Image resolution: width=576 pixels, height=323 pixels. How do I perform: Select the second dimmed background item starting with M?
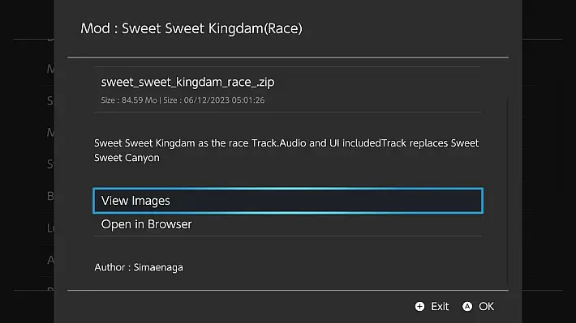(x=50, y=132)
